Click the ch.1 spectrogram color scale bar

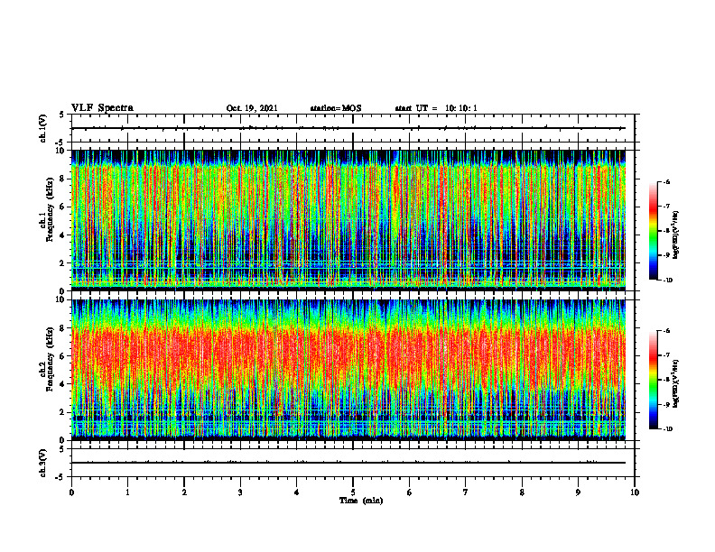653,231
